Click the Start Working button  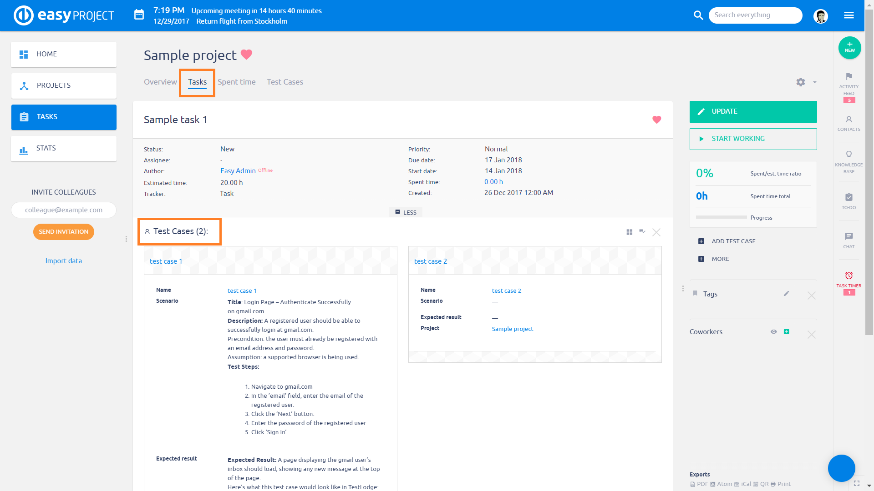pyautogui.click(x=753, y=139)
